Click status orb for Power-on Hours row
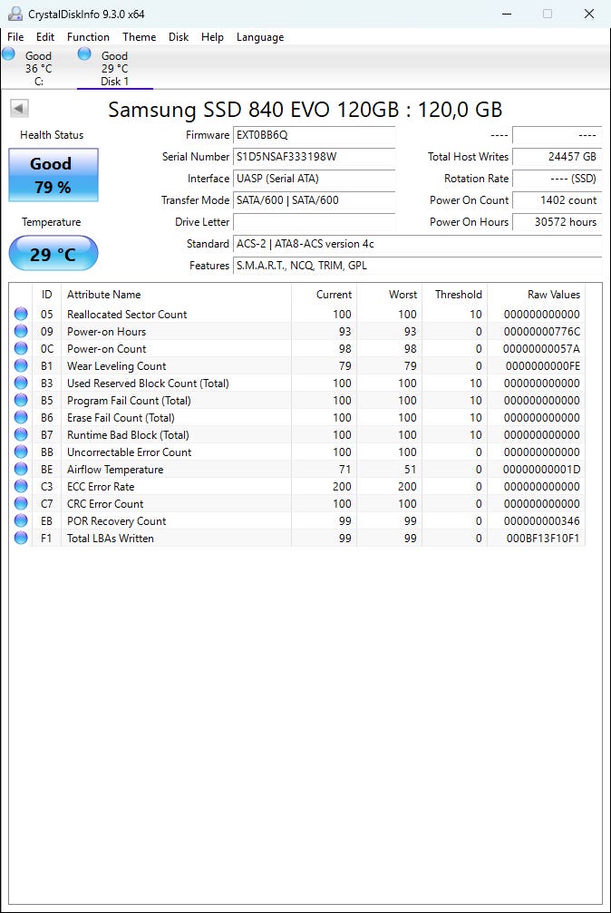The image size is (611, 913). coord(21,331)
